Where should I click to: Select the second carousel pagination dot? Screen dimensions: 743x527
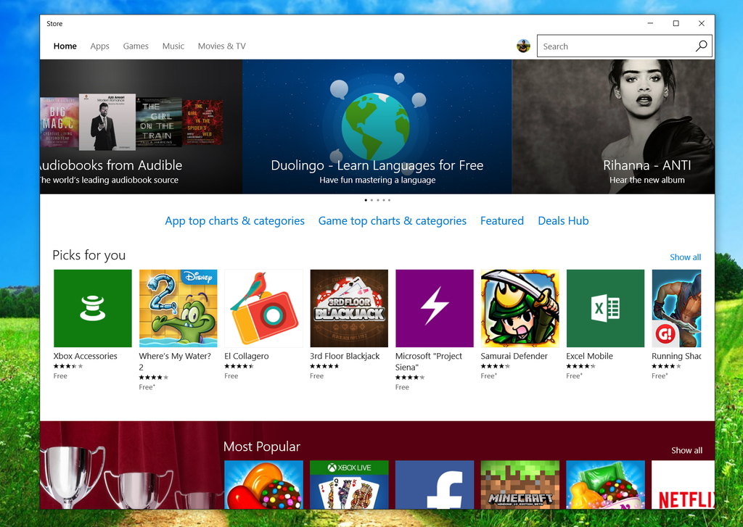point(371,200)
